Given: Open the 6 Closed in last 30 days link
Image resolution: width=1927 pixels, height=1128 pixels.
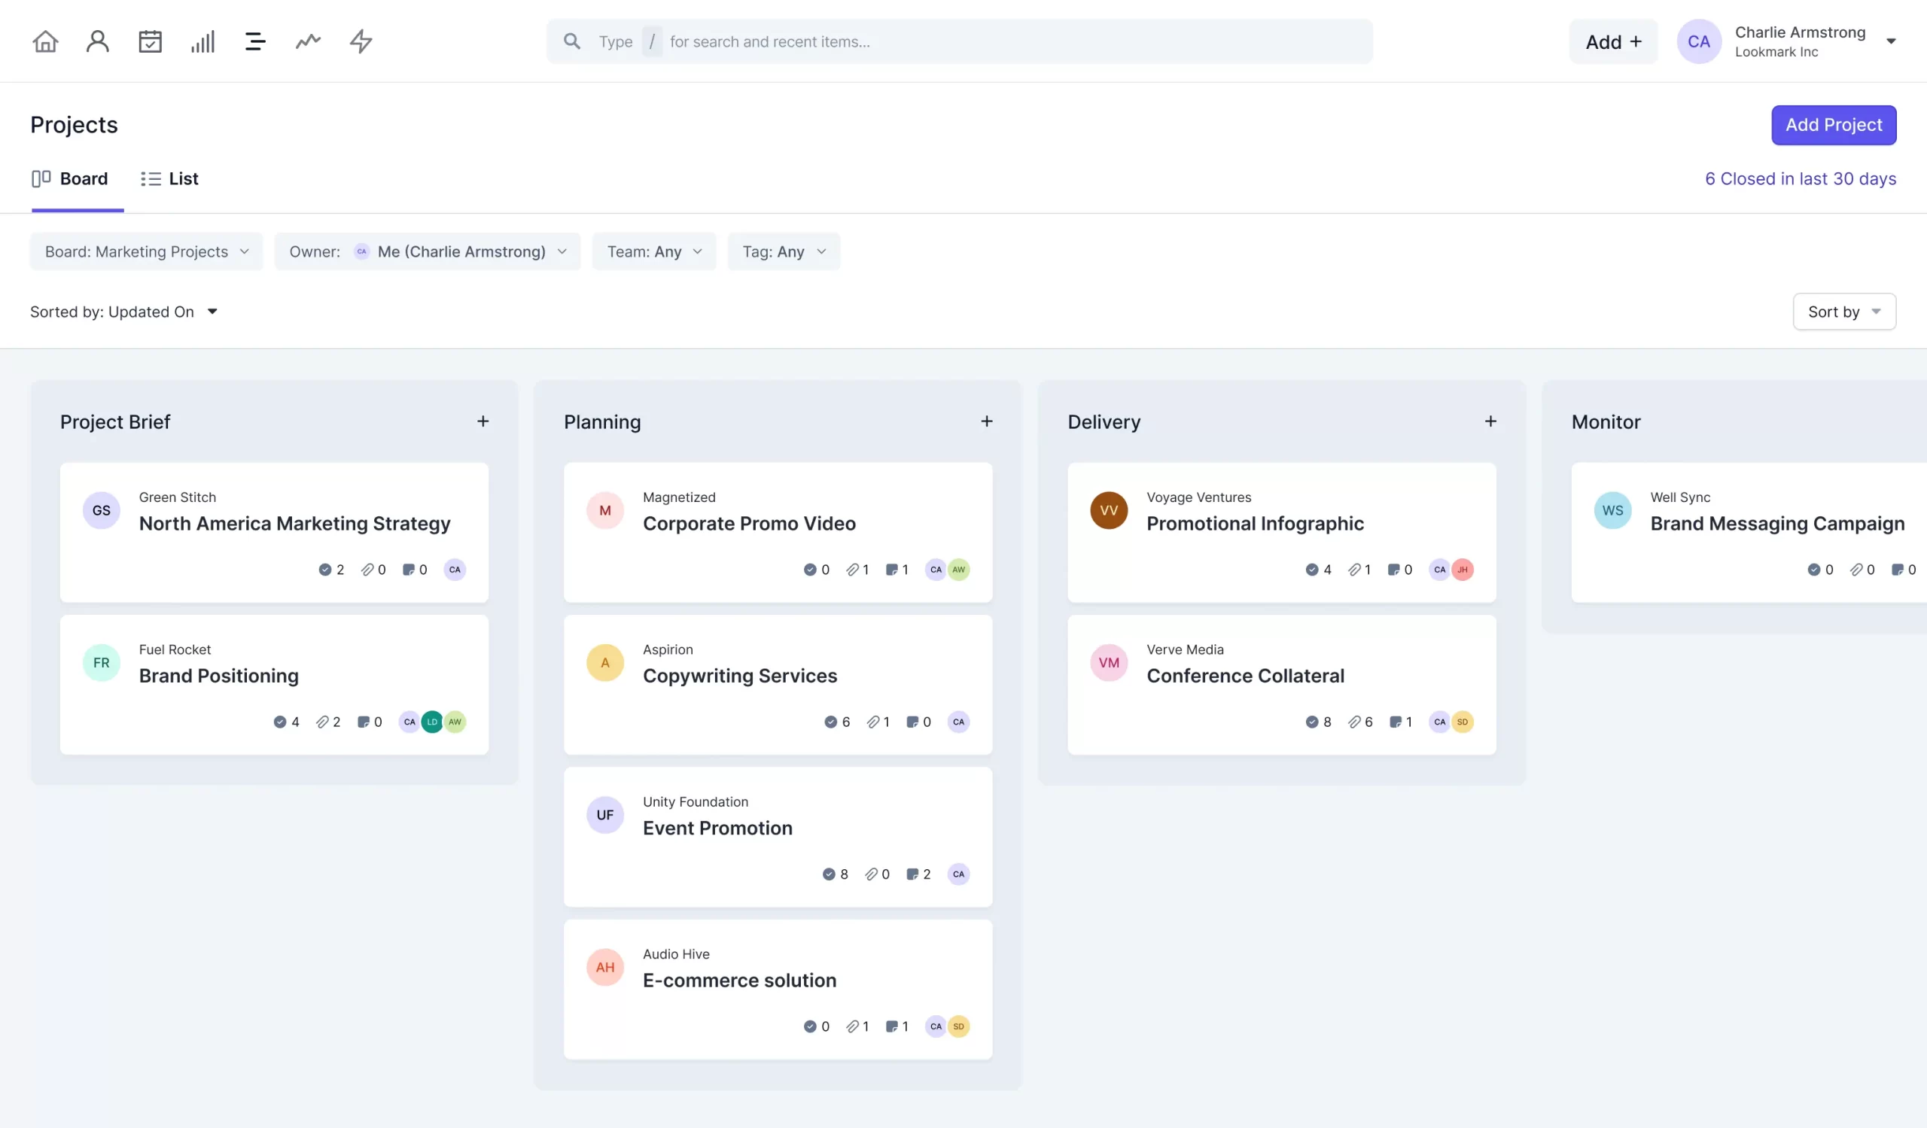Looking at the screenshot, I should coord(1800,178).
